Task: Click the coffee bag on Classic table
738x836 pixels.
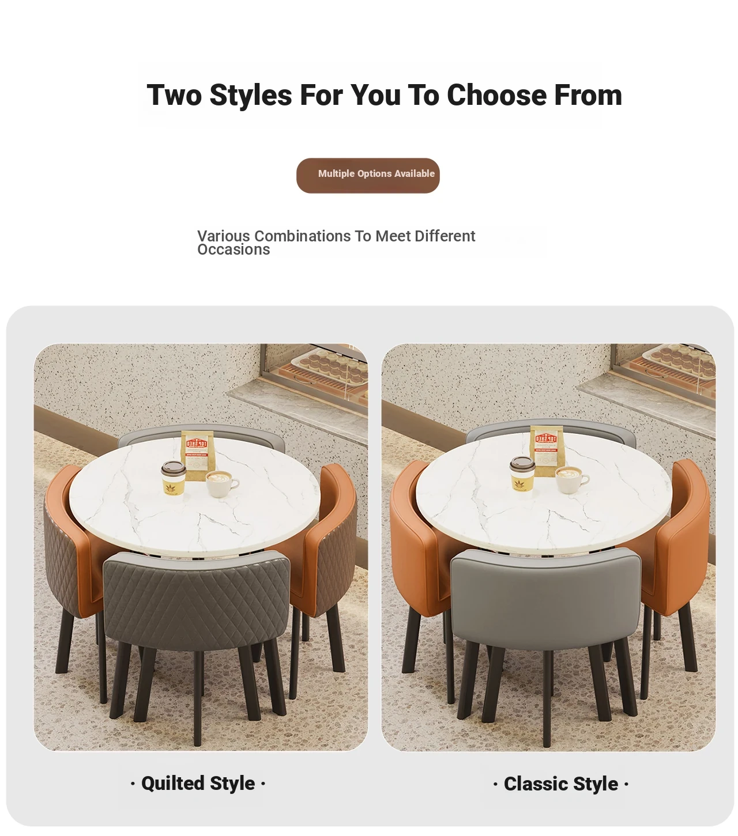Action: (545, 451)
